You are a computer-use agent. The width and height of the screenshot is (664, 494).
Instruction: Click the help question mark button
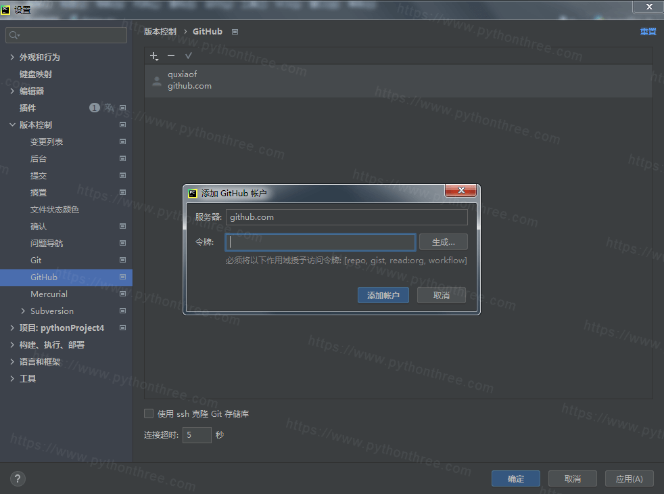[x=18, y=478]
